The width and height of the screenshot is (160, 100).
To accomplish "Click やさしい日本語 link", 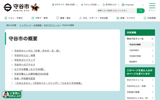I will point(90,5).
